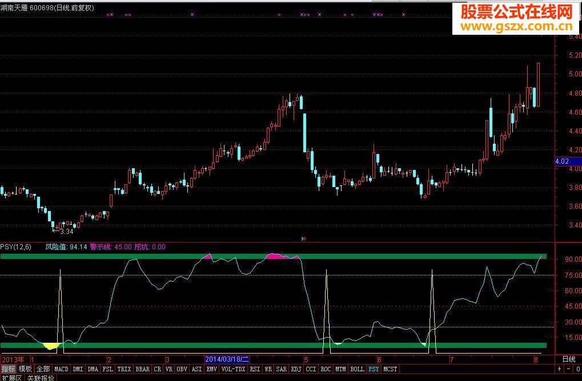
Task: Open the 扩展区 panel
Action: tap(12, 378)
